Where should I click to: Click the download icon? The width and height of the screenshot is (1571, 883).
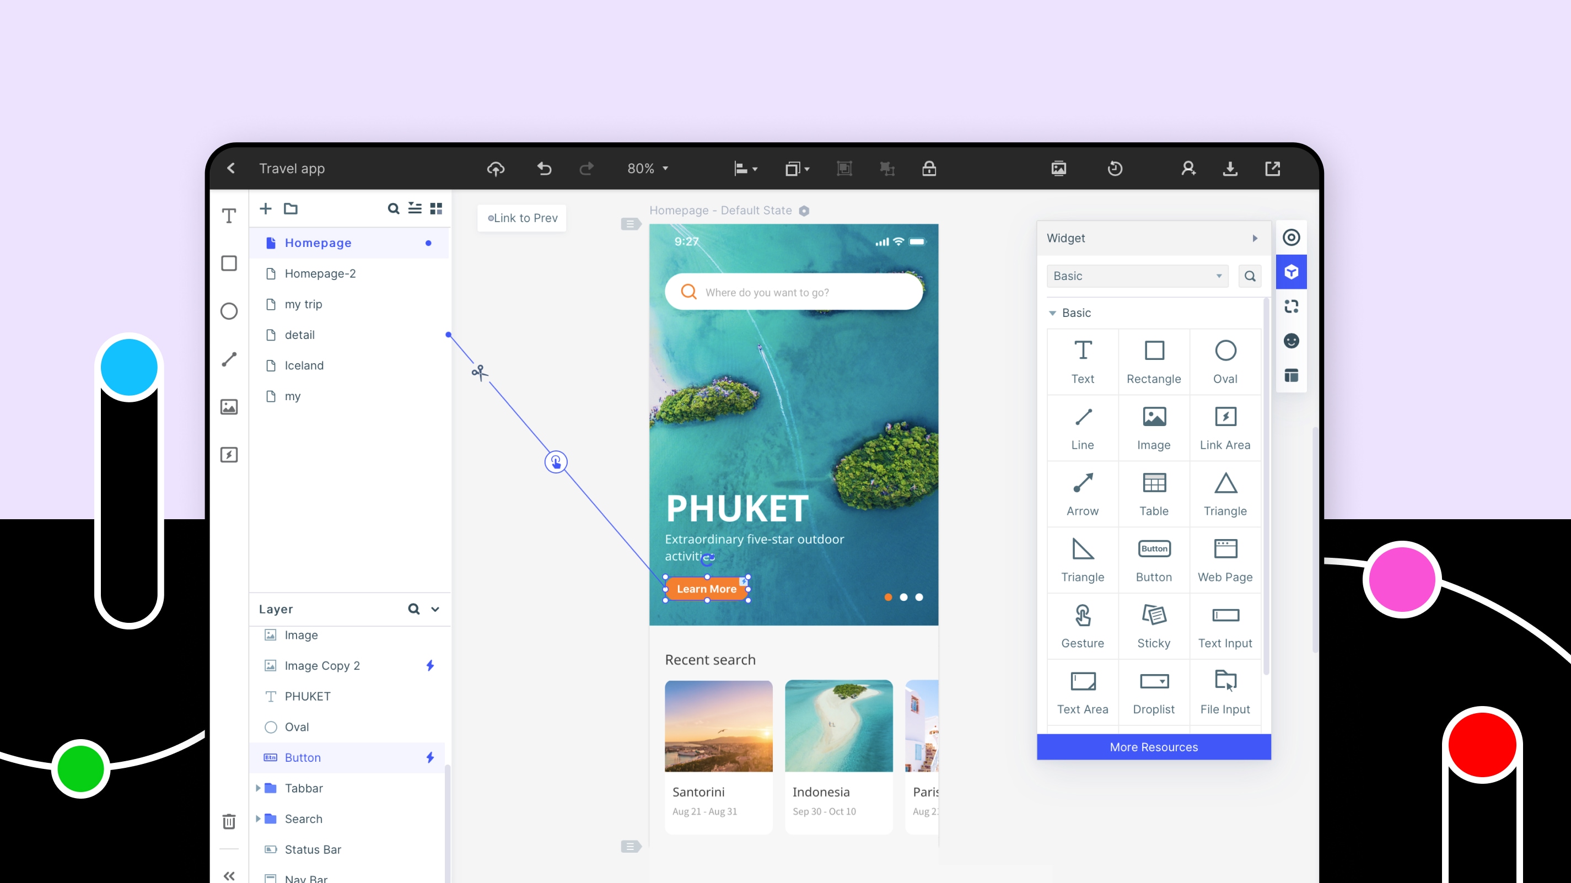coord(1230,168)
